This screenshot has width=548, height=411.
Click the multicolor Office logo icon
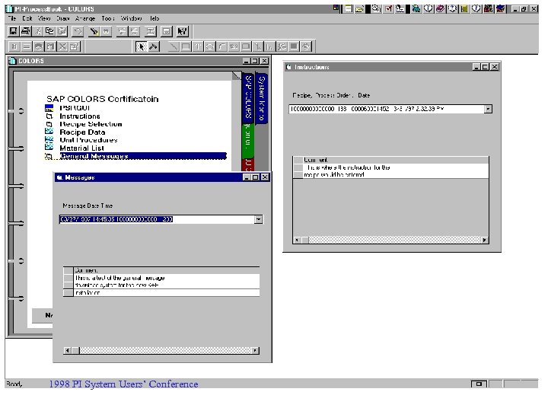pos(336,8)
